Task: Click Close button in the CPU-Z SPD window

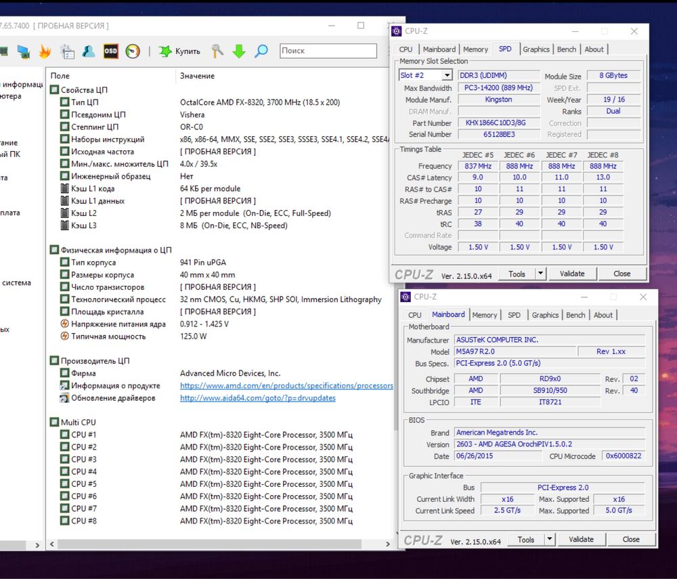Action: coord(621,274)
